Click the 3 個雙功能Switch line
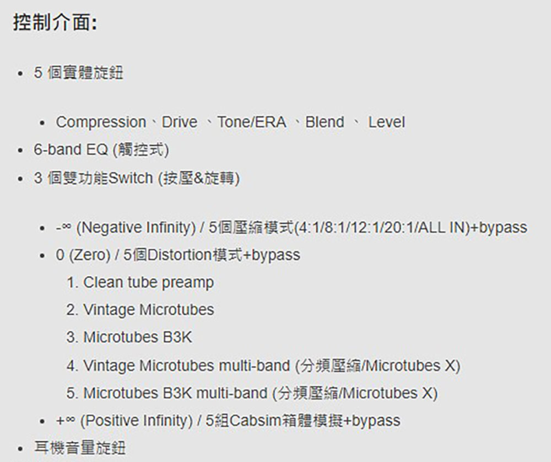Viewport: 551px width, 462px height. [137, 178]
